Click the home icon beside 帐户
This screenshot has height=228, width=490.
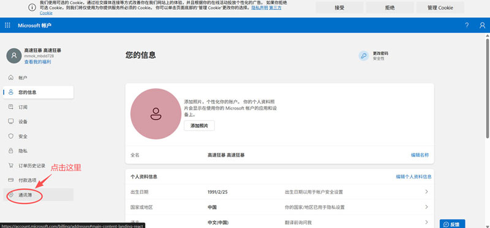pos(11,78)
